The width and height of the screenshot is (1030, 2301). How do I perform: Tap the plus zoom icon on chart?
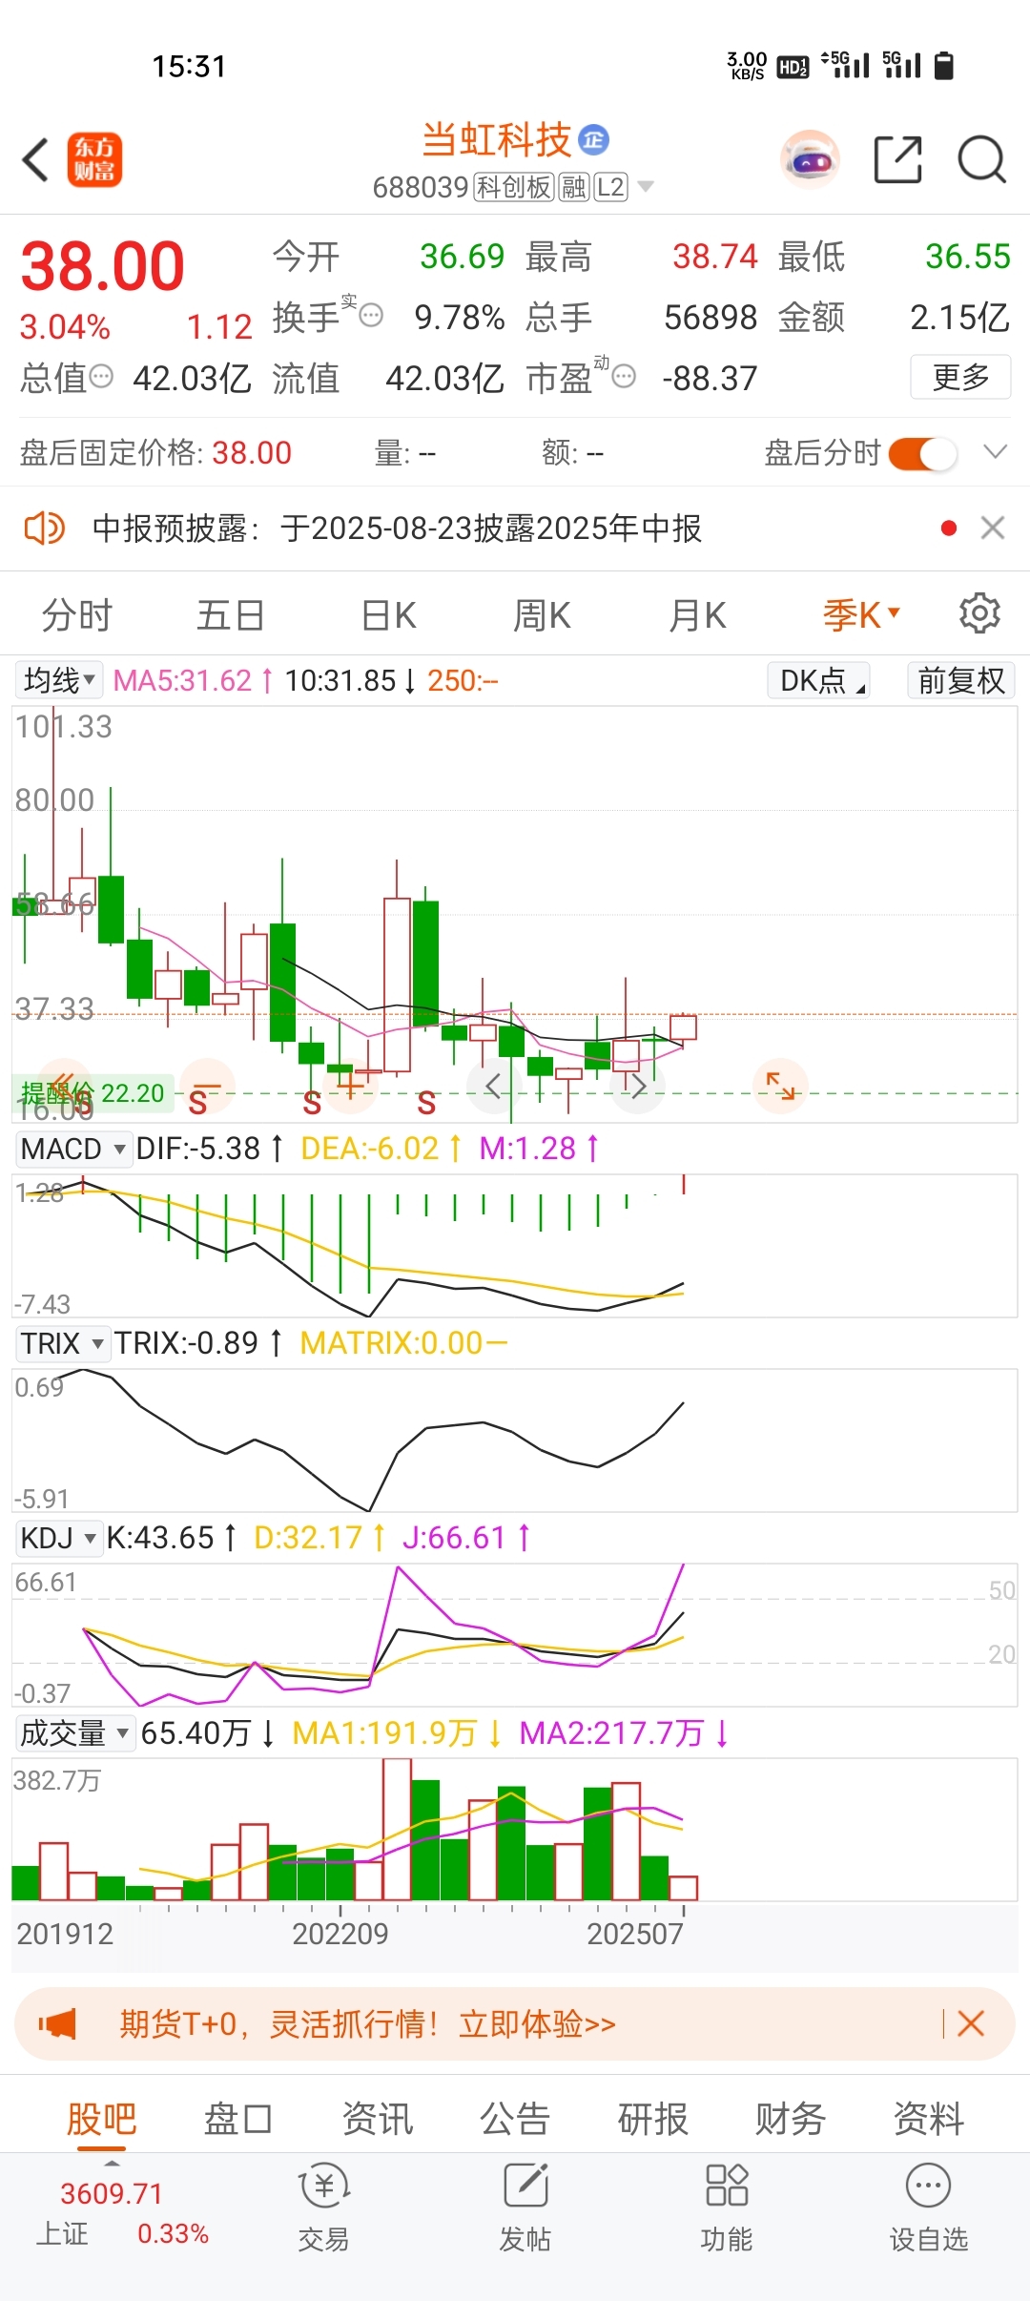(x=350, y=1086)
